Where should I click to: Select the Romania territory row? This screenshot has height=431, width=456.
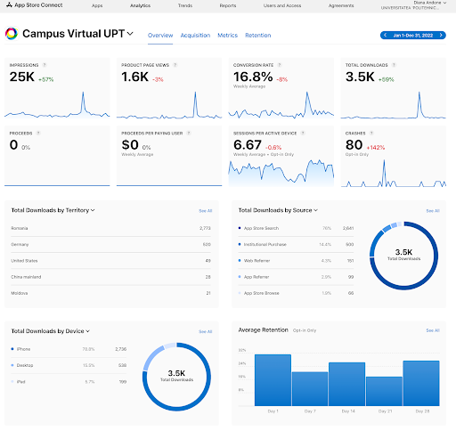110,228
